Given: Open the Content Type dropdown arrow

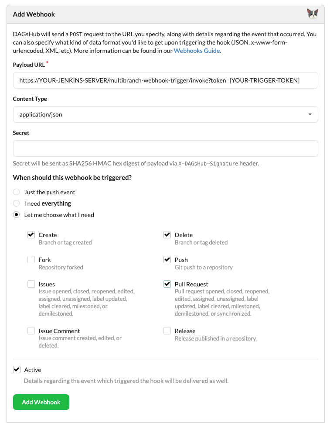Looking at the screenshot, I should (311, 114).
